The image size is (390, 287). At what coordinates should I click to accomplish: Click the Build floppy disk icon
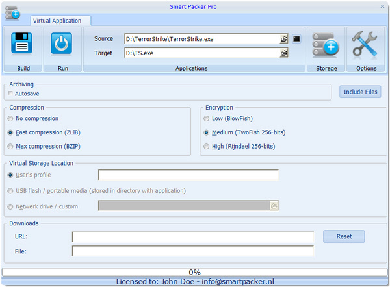click(x=21, y=44)
